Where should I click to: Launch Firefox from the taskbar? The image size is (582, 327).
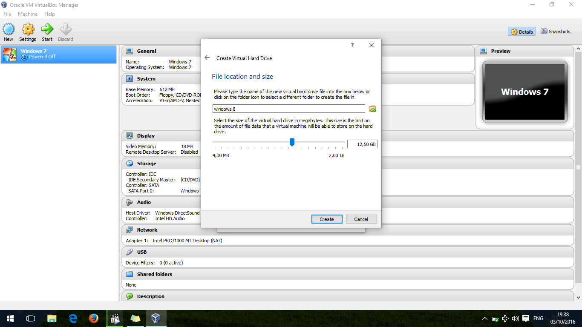tap(94, 318)
